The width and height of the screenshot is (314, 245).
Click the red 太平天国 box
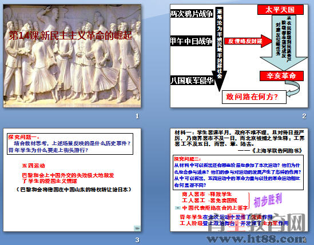[x=280, y=10]
